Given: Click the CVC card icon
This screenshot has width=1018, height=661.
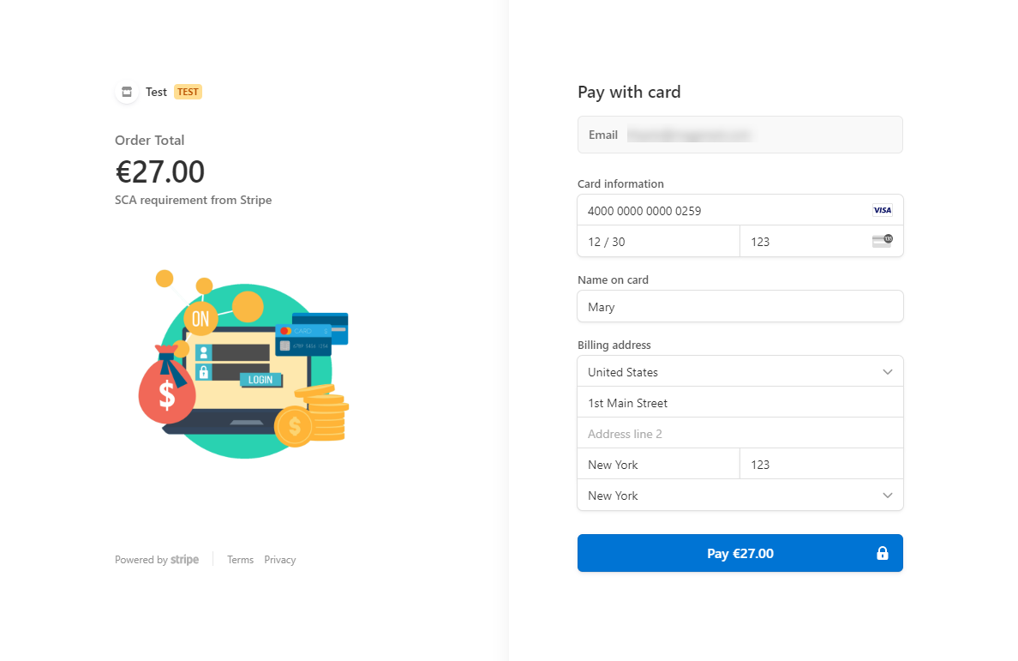Looking at the screenshot, I should (882, 241).
